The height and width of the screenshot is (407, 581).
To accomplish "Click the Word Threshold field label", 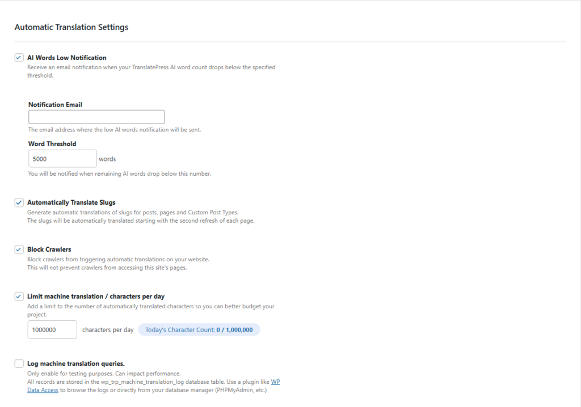I will (x=52, y=144).
